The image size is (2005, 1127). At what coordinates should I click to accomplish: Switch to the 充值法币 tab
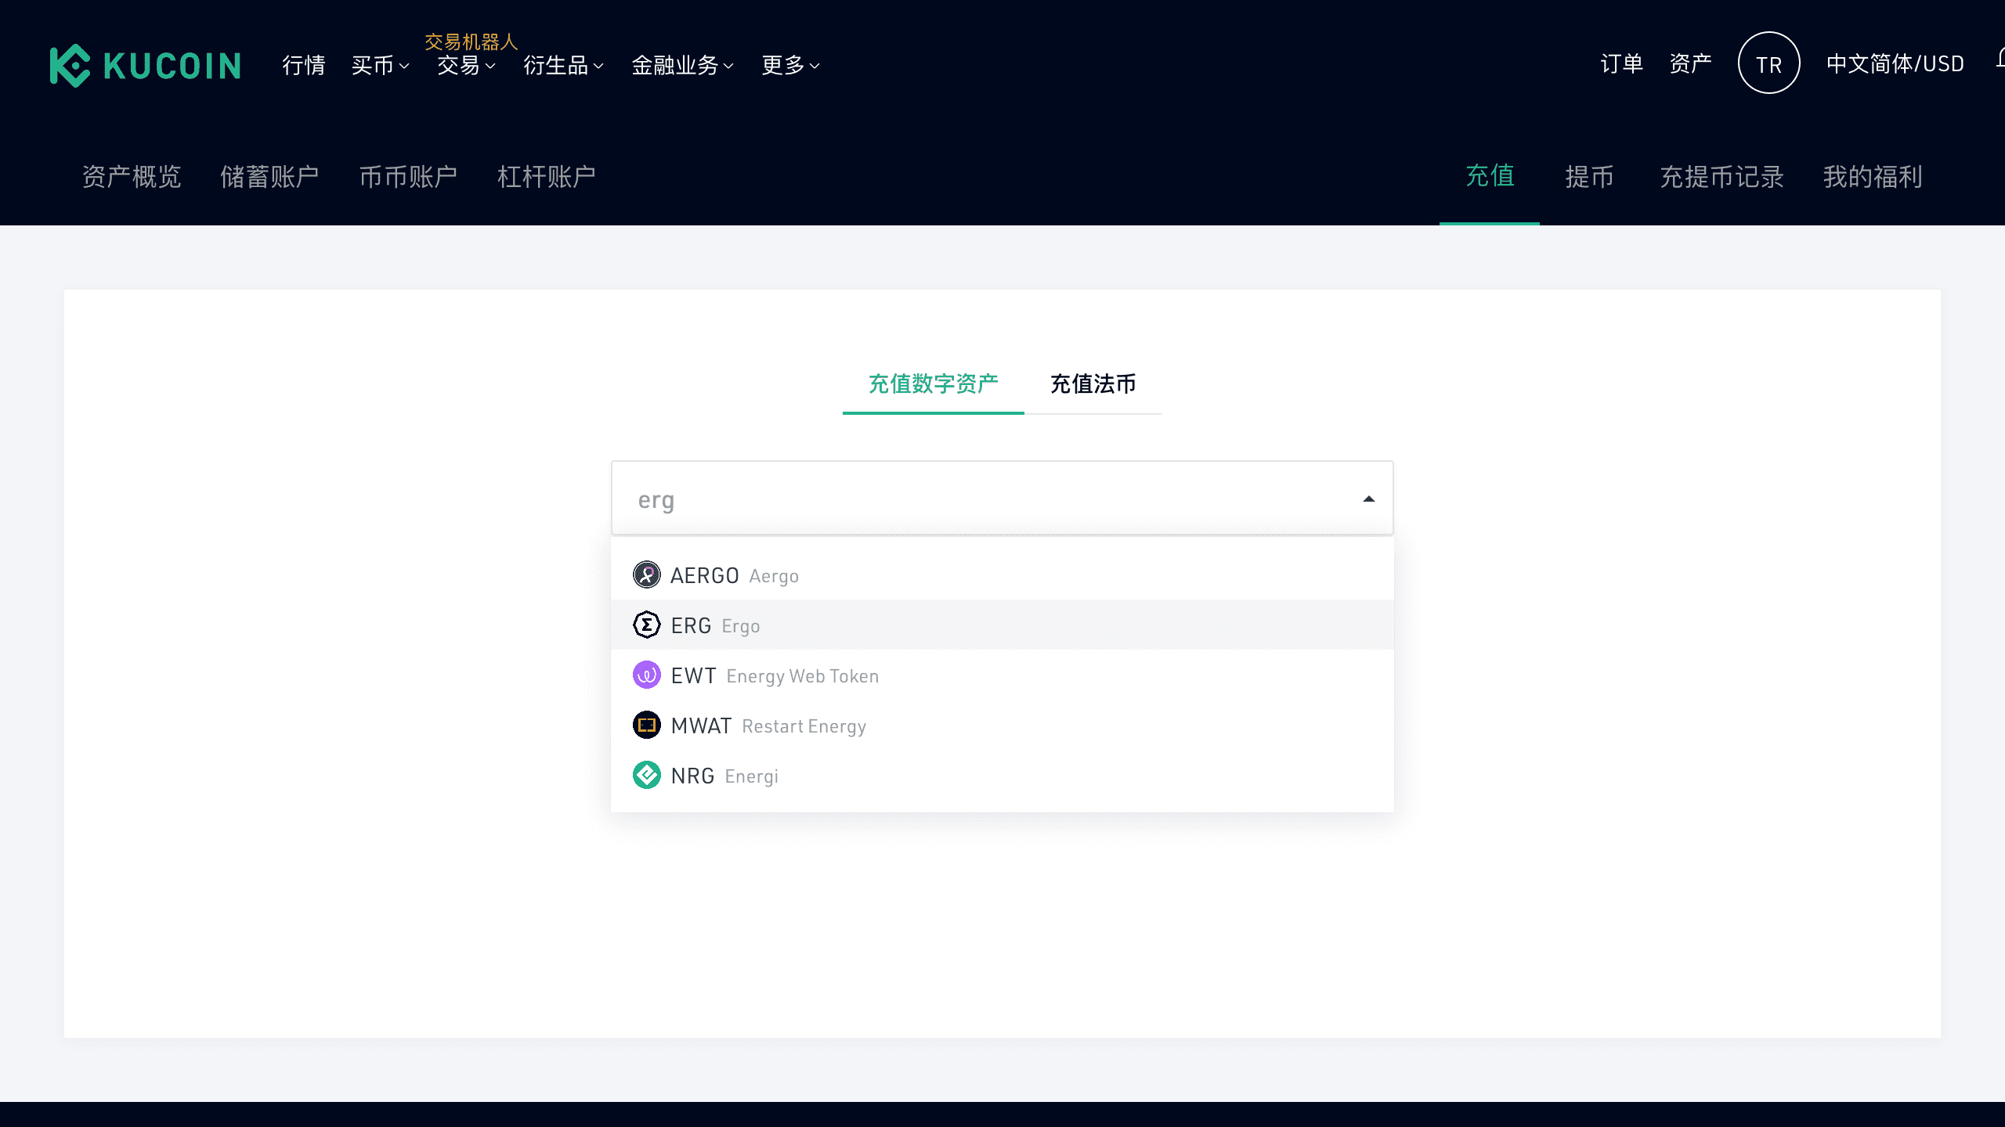pos(1093,384)
